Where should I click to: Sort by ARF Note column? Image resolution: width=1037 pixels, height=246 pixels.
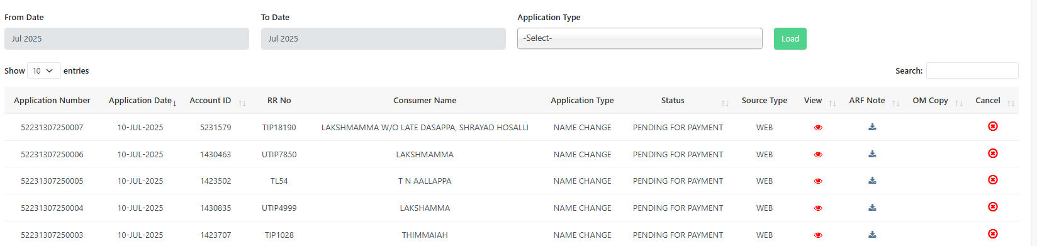[x=873, y=101]
